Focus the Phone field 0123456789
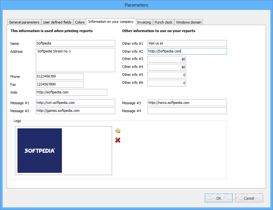The image size is (273, 210). coord(60,76)
